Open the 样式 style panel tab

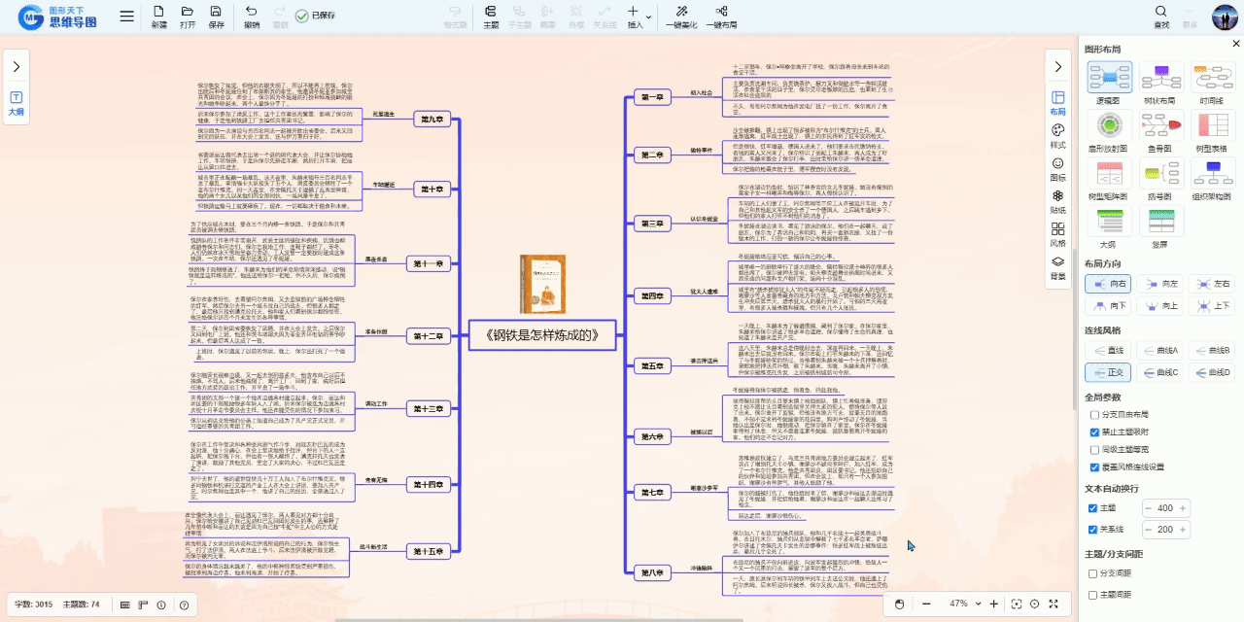pos(1058,136)
